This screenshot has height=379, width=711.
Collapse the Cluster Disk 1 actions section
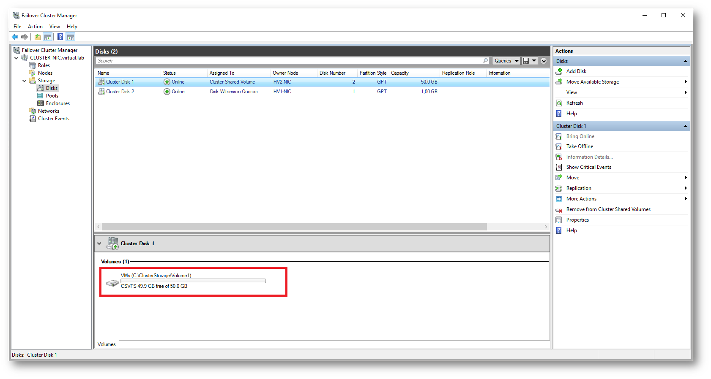pyautogui.click(x=685, y=126)
